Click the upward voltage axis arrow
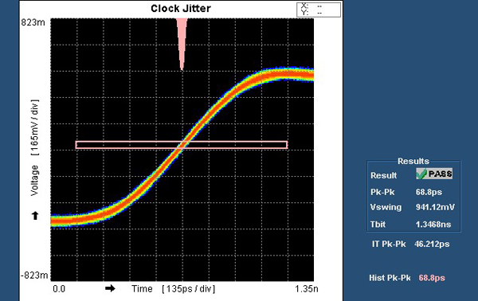Viewport: 478px width, 301px height. click(35, 215)
